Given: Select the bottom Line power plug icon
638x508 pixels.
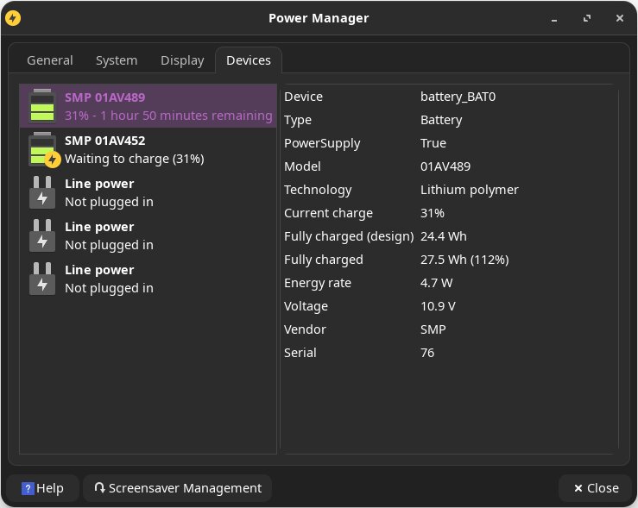Looking at the screenshot, I should [41, 279].
